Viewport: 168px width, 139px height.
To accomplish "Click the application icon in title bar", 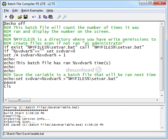I will (x=4, y=4).
